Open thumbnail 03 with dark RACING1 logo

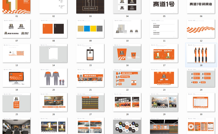[x=90, y=7]
